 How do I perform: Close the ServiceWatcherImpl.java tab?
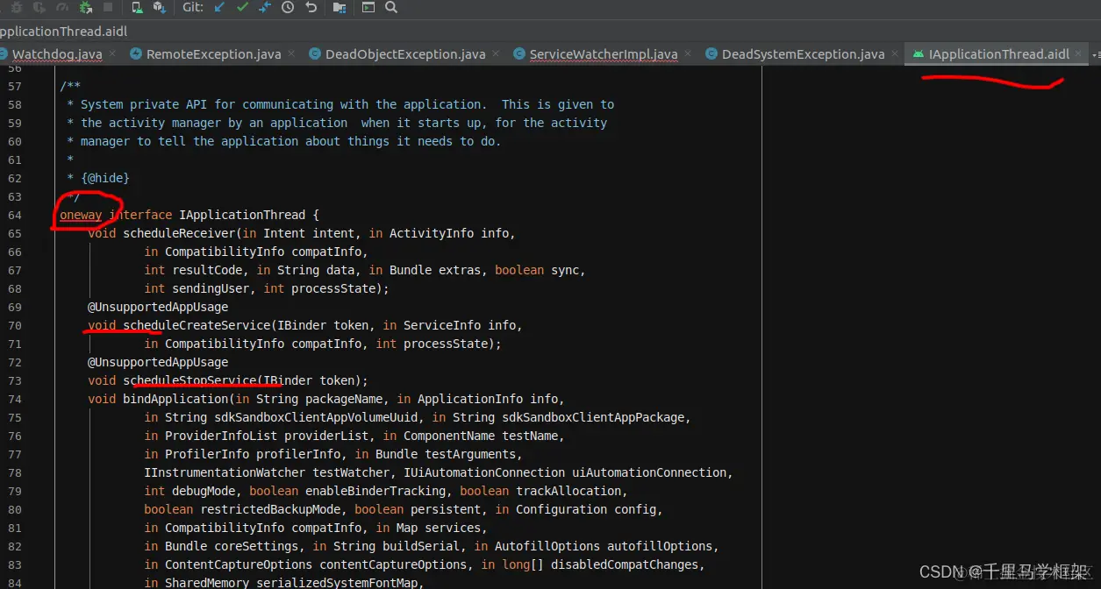pos(688,53)
